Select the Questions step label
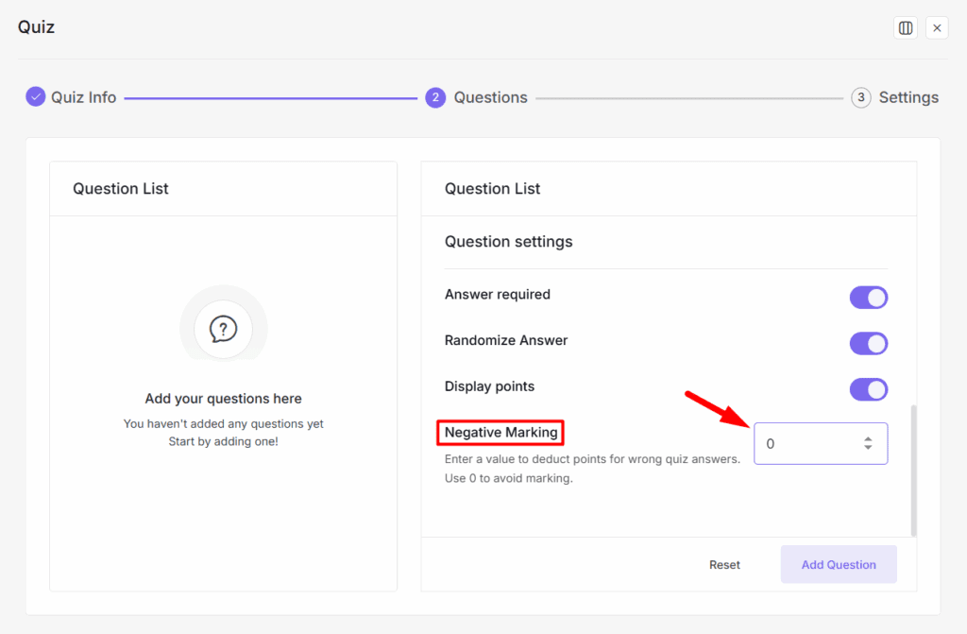The image size is (967, 634). coord(490,97)
